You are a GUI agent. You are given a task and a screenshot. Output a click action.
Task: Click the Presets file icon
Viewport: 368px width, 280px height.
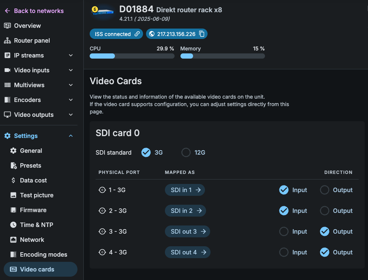(x=13, y=165)
